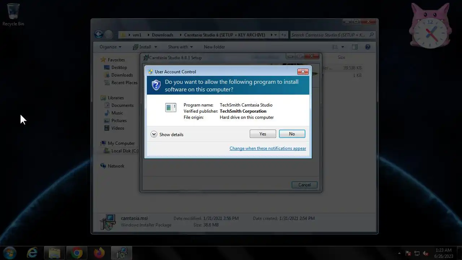Click Explorer Forward navigation button
462x260 pixels.
(x=109, y=34)
